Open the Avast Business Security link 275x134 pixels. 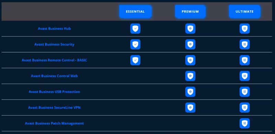point(54,44)
